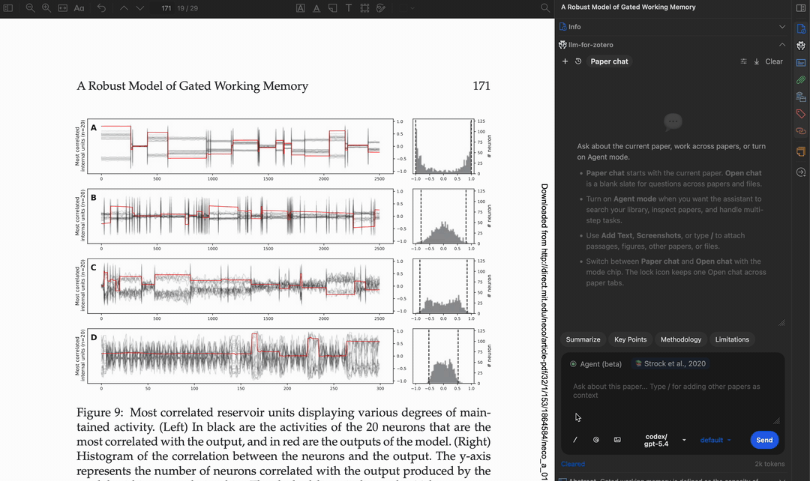Open the find-in-document search
This screenshot has width=810, height=481.
(x=545, y=7)
